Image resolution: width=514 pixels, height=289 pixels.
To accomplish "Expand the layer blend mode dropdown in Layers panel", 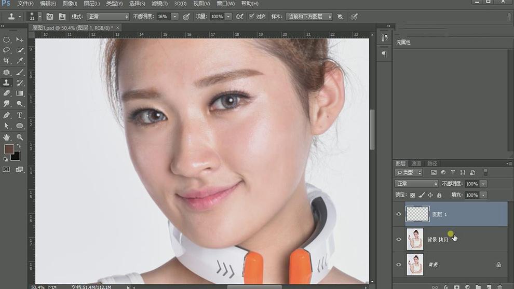I will point(417,184).
